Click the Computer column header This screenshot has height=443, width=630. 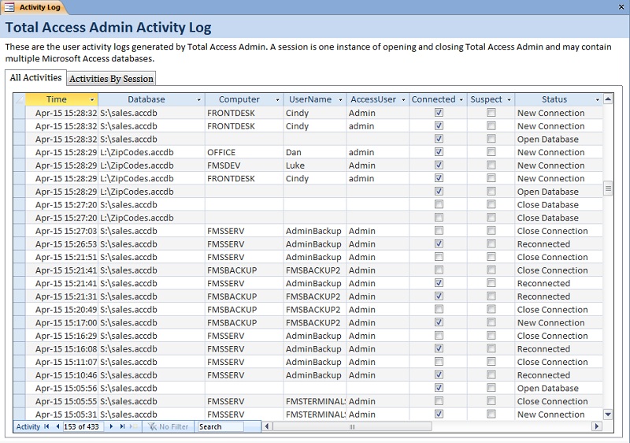244,99
